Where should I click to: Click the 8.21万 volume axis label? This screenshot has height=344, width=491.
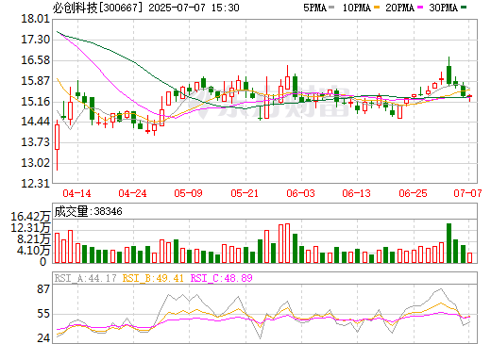[x=33, y=239]
